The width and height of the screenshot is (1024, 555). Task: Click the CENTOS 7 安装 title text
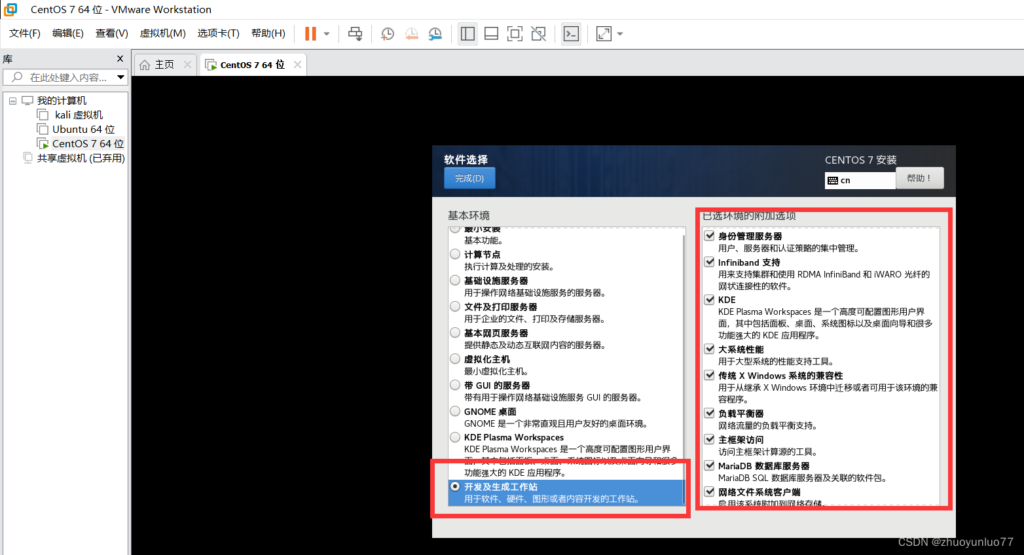860,160
